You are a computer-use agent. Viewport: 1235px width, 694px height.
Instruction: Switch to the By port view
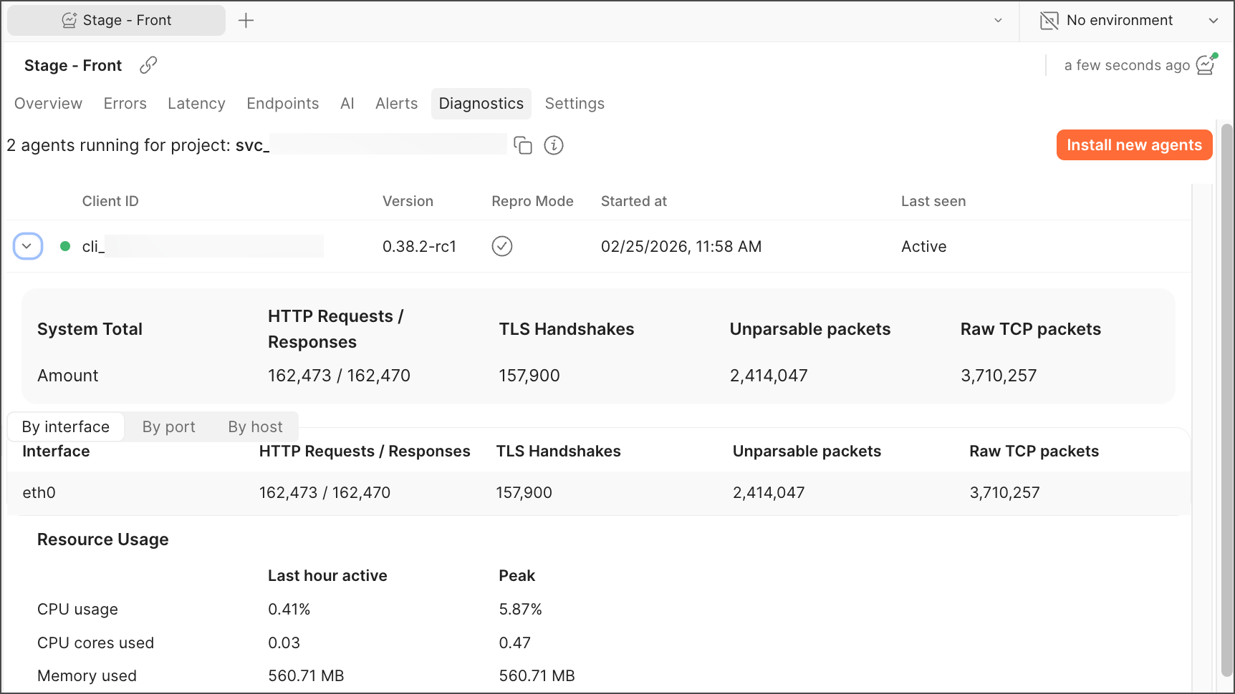coord(168,427)
